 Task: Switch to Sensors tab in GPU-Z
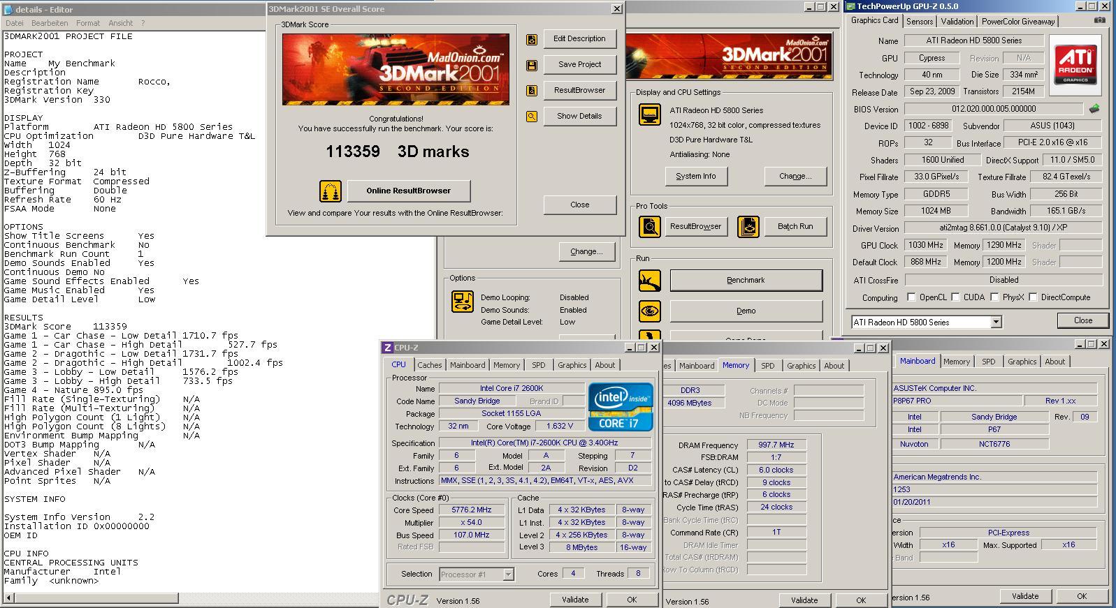pyautogui.click(x=920, y=22)
